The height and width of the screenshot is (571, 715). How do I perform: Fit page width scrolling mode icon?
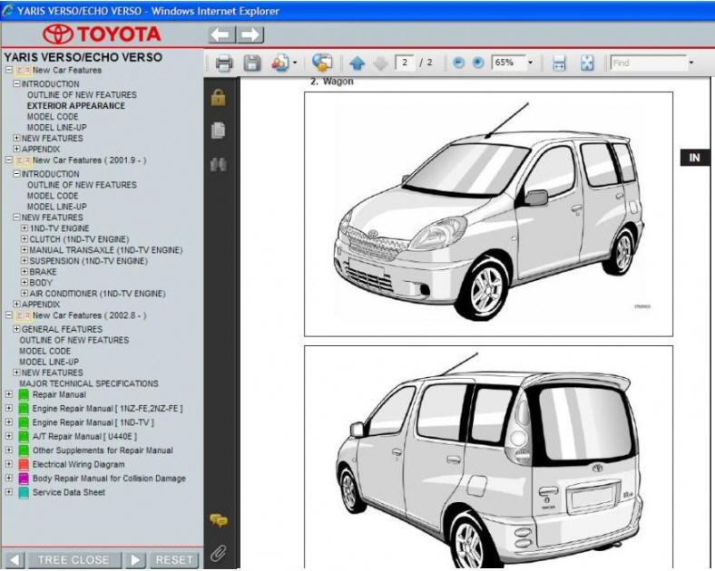click(559, 63)
